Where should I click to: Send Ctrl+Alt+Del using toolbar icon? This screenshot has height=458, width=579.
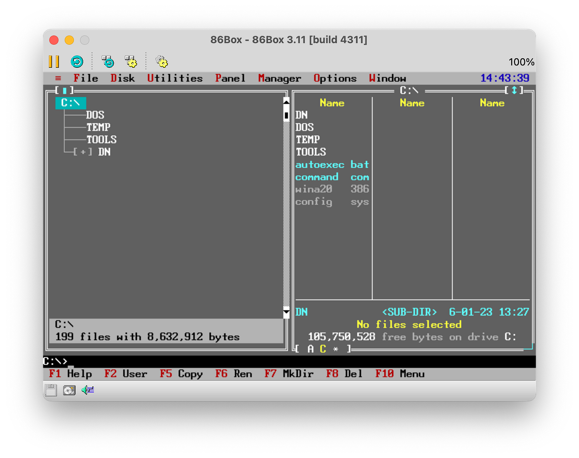click(x=108, y=62)
